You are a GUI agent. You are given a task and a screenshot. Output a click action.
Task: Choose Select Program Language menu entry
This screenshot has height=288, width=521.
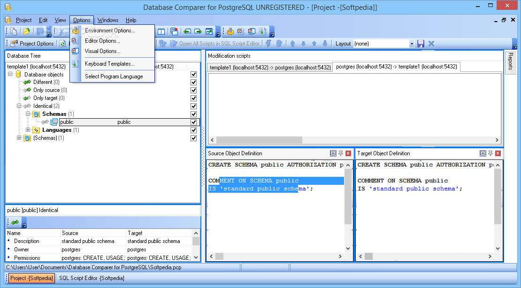(112, 76)
